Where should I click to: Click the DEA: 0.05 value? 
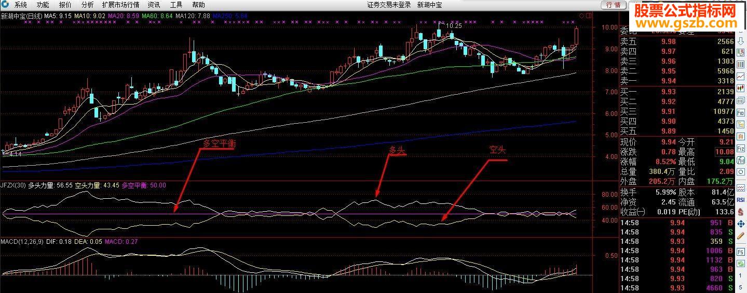point(89,241)
